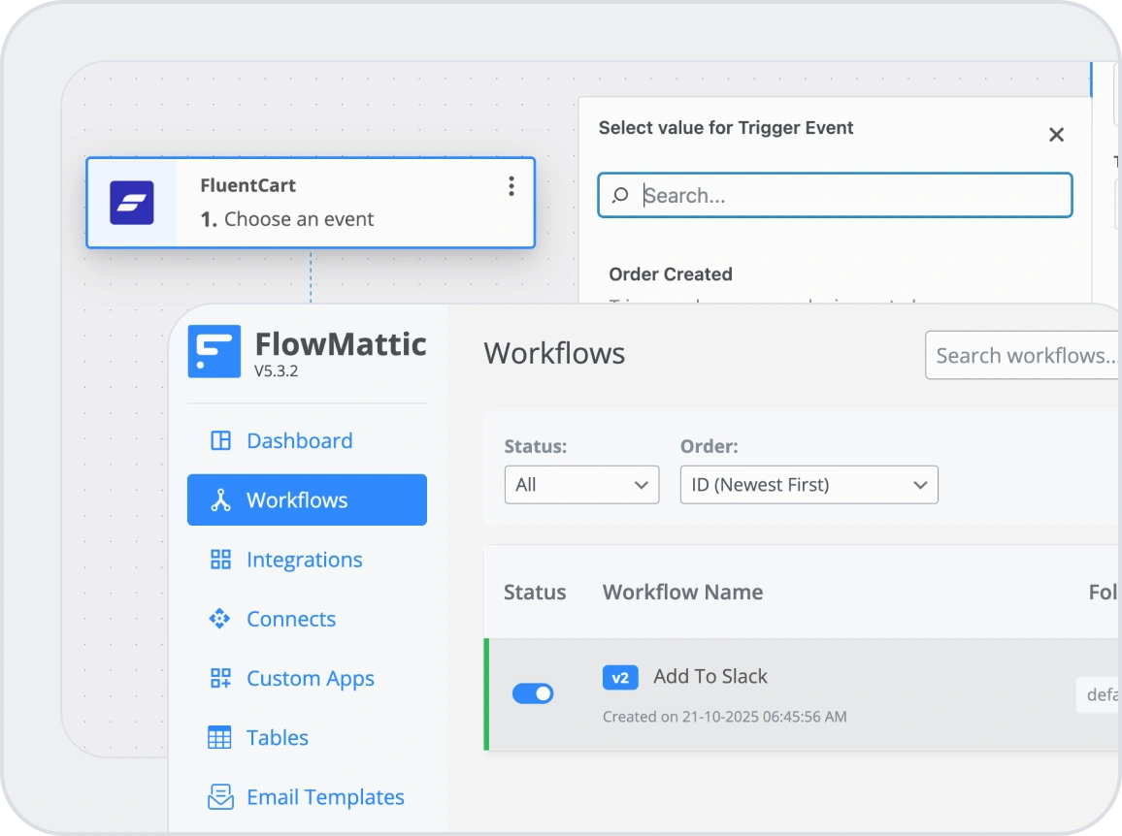
Task: Open the Workflows menu item
Action: pyautogui.click(x=307, y=500)
